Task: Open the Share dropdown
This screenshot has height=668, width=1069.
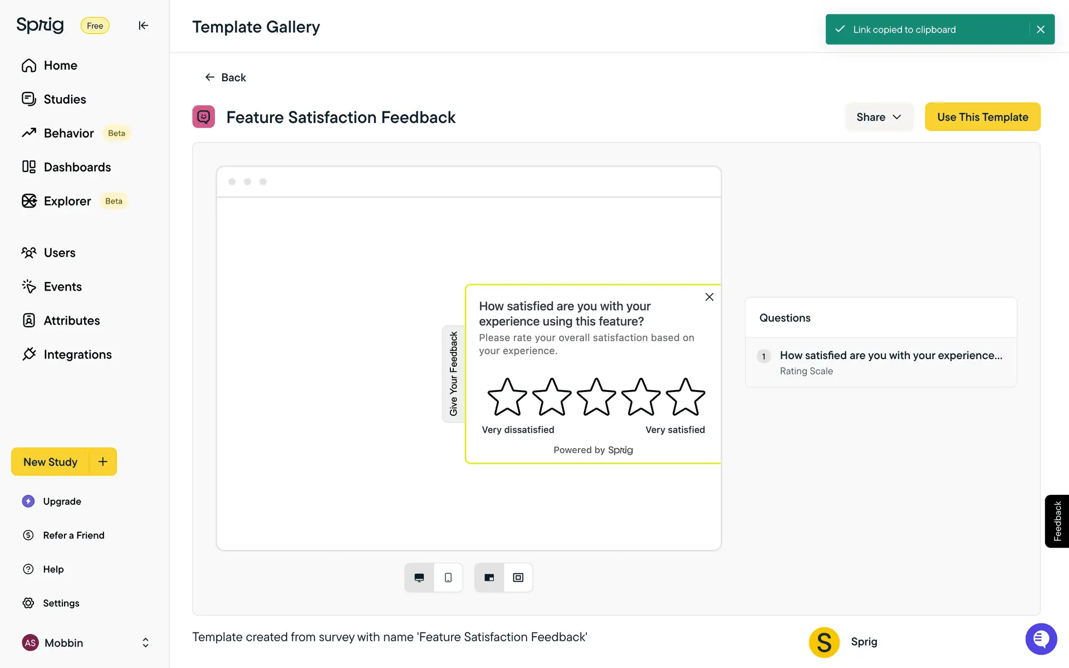Action: (879, 117)
